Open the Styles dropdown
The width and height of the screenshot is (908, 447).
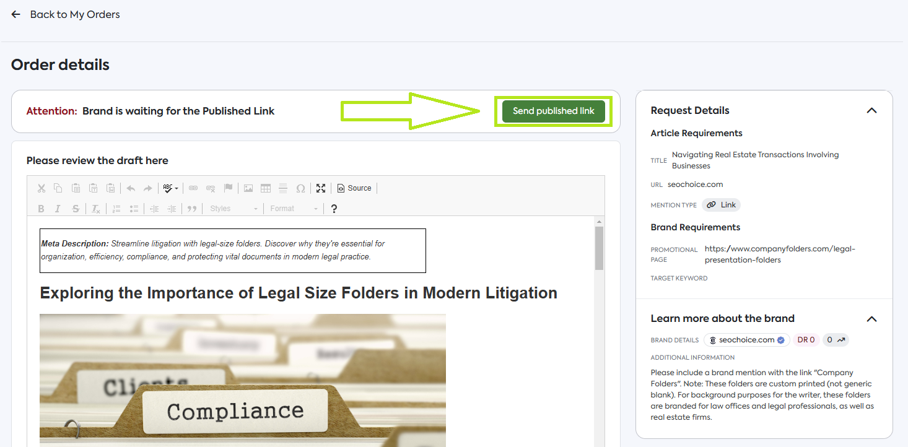(234, 209)
